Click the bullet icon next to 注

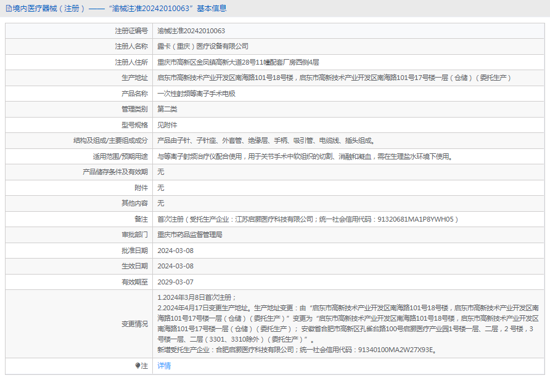click(137, 366)
